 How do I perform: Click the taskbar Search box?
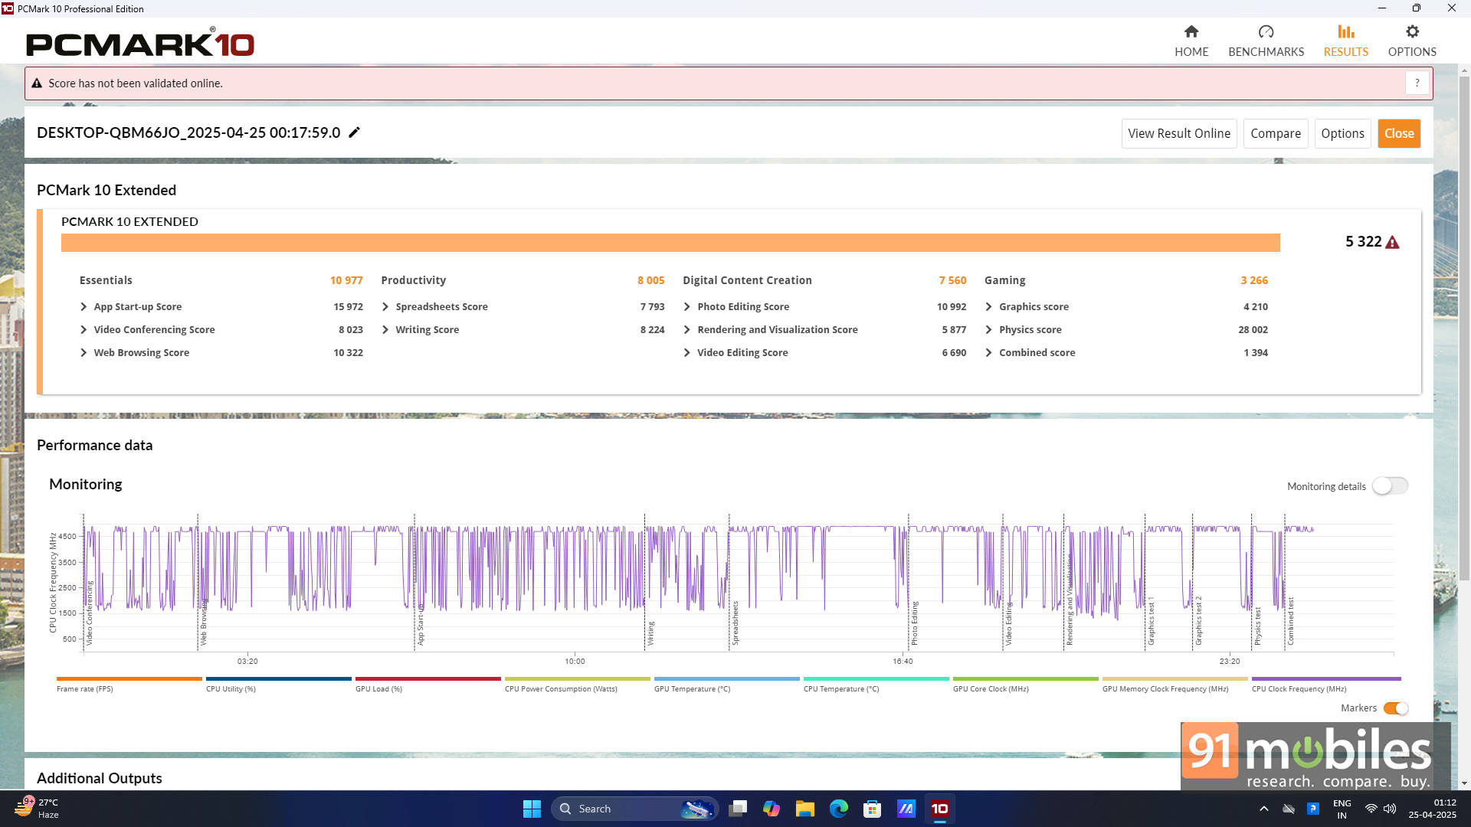point(634,809)
